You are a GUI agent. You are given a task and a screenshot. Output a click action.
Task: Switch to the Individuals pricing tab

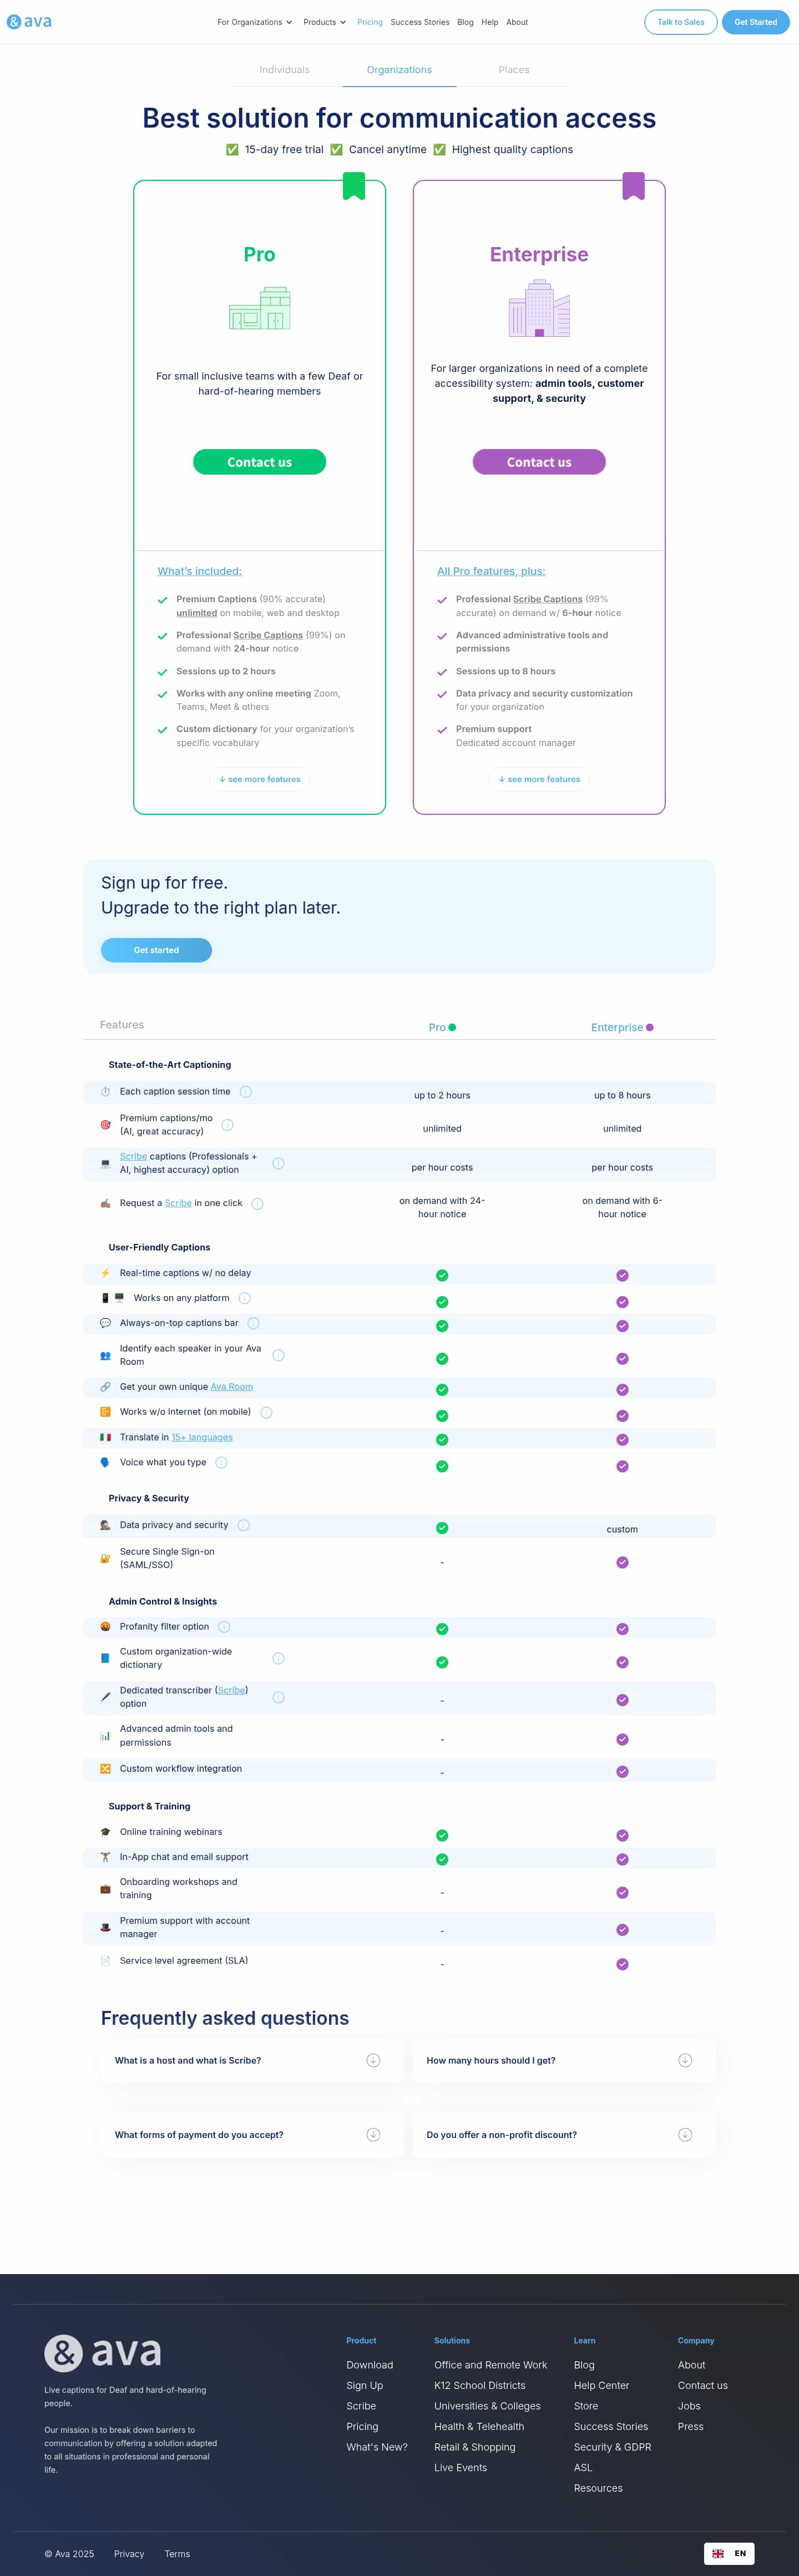[284, 70]
